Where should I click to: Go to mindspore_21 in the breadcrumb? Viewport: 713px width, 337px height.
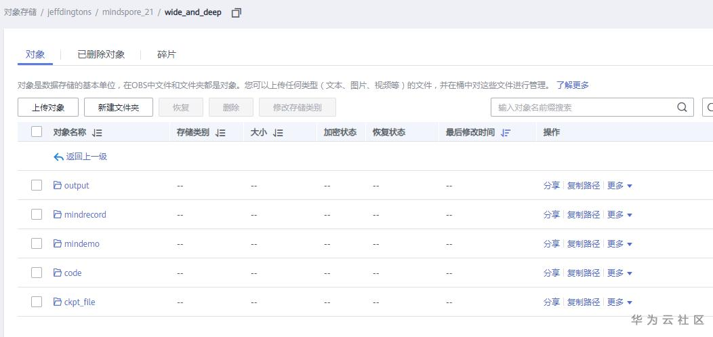pos(128,12)
